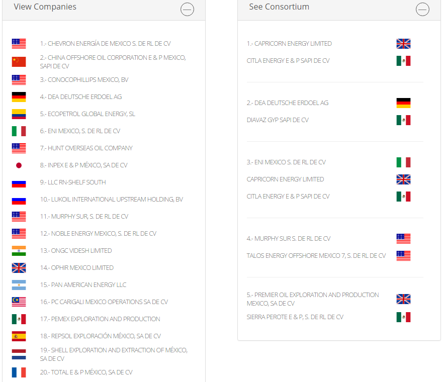The image size is (444, 382).
Task: Click the France flag next to Total
Action: pos(19,372)
